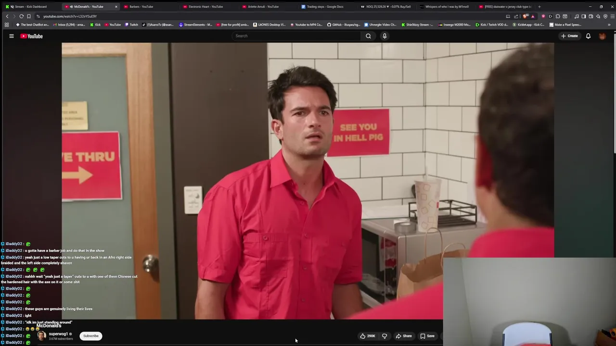Open the bookmarks apps grid icon
This screenshot has width=616, height=346.
[6, 25]
